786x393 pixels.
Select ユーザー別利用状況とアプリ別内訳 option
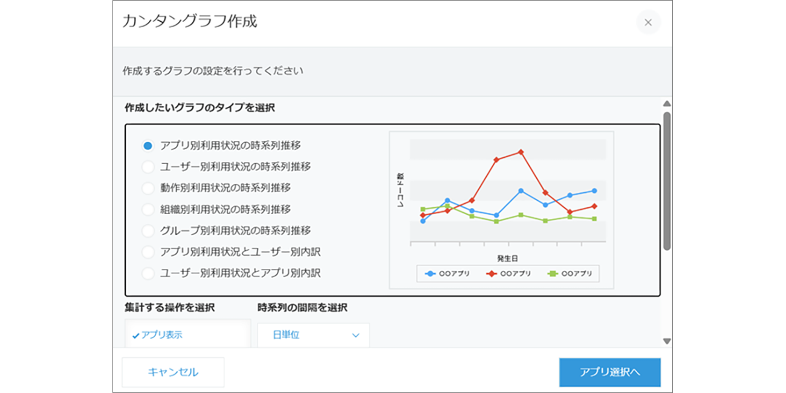pos(148,273)
